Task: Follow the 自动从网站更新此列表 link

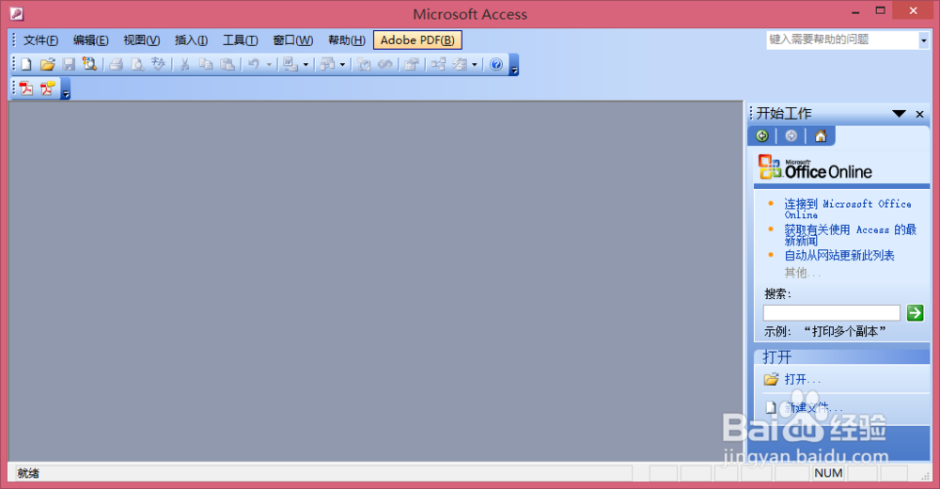Action: pos(839,256)
